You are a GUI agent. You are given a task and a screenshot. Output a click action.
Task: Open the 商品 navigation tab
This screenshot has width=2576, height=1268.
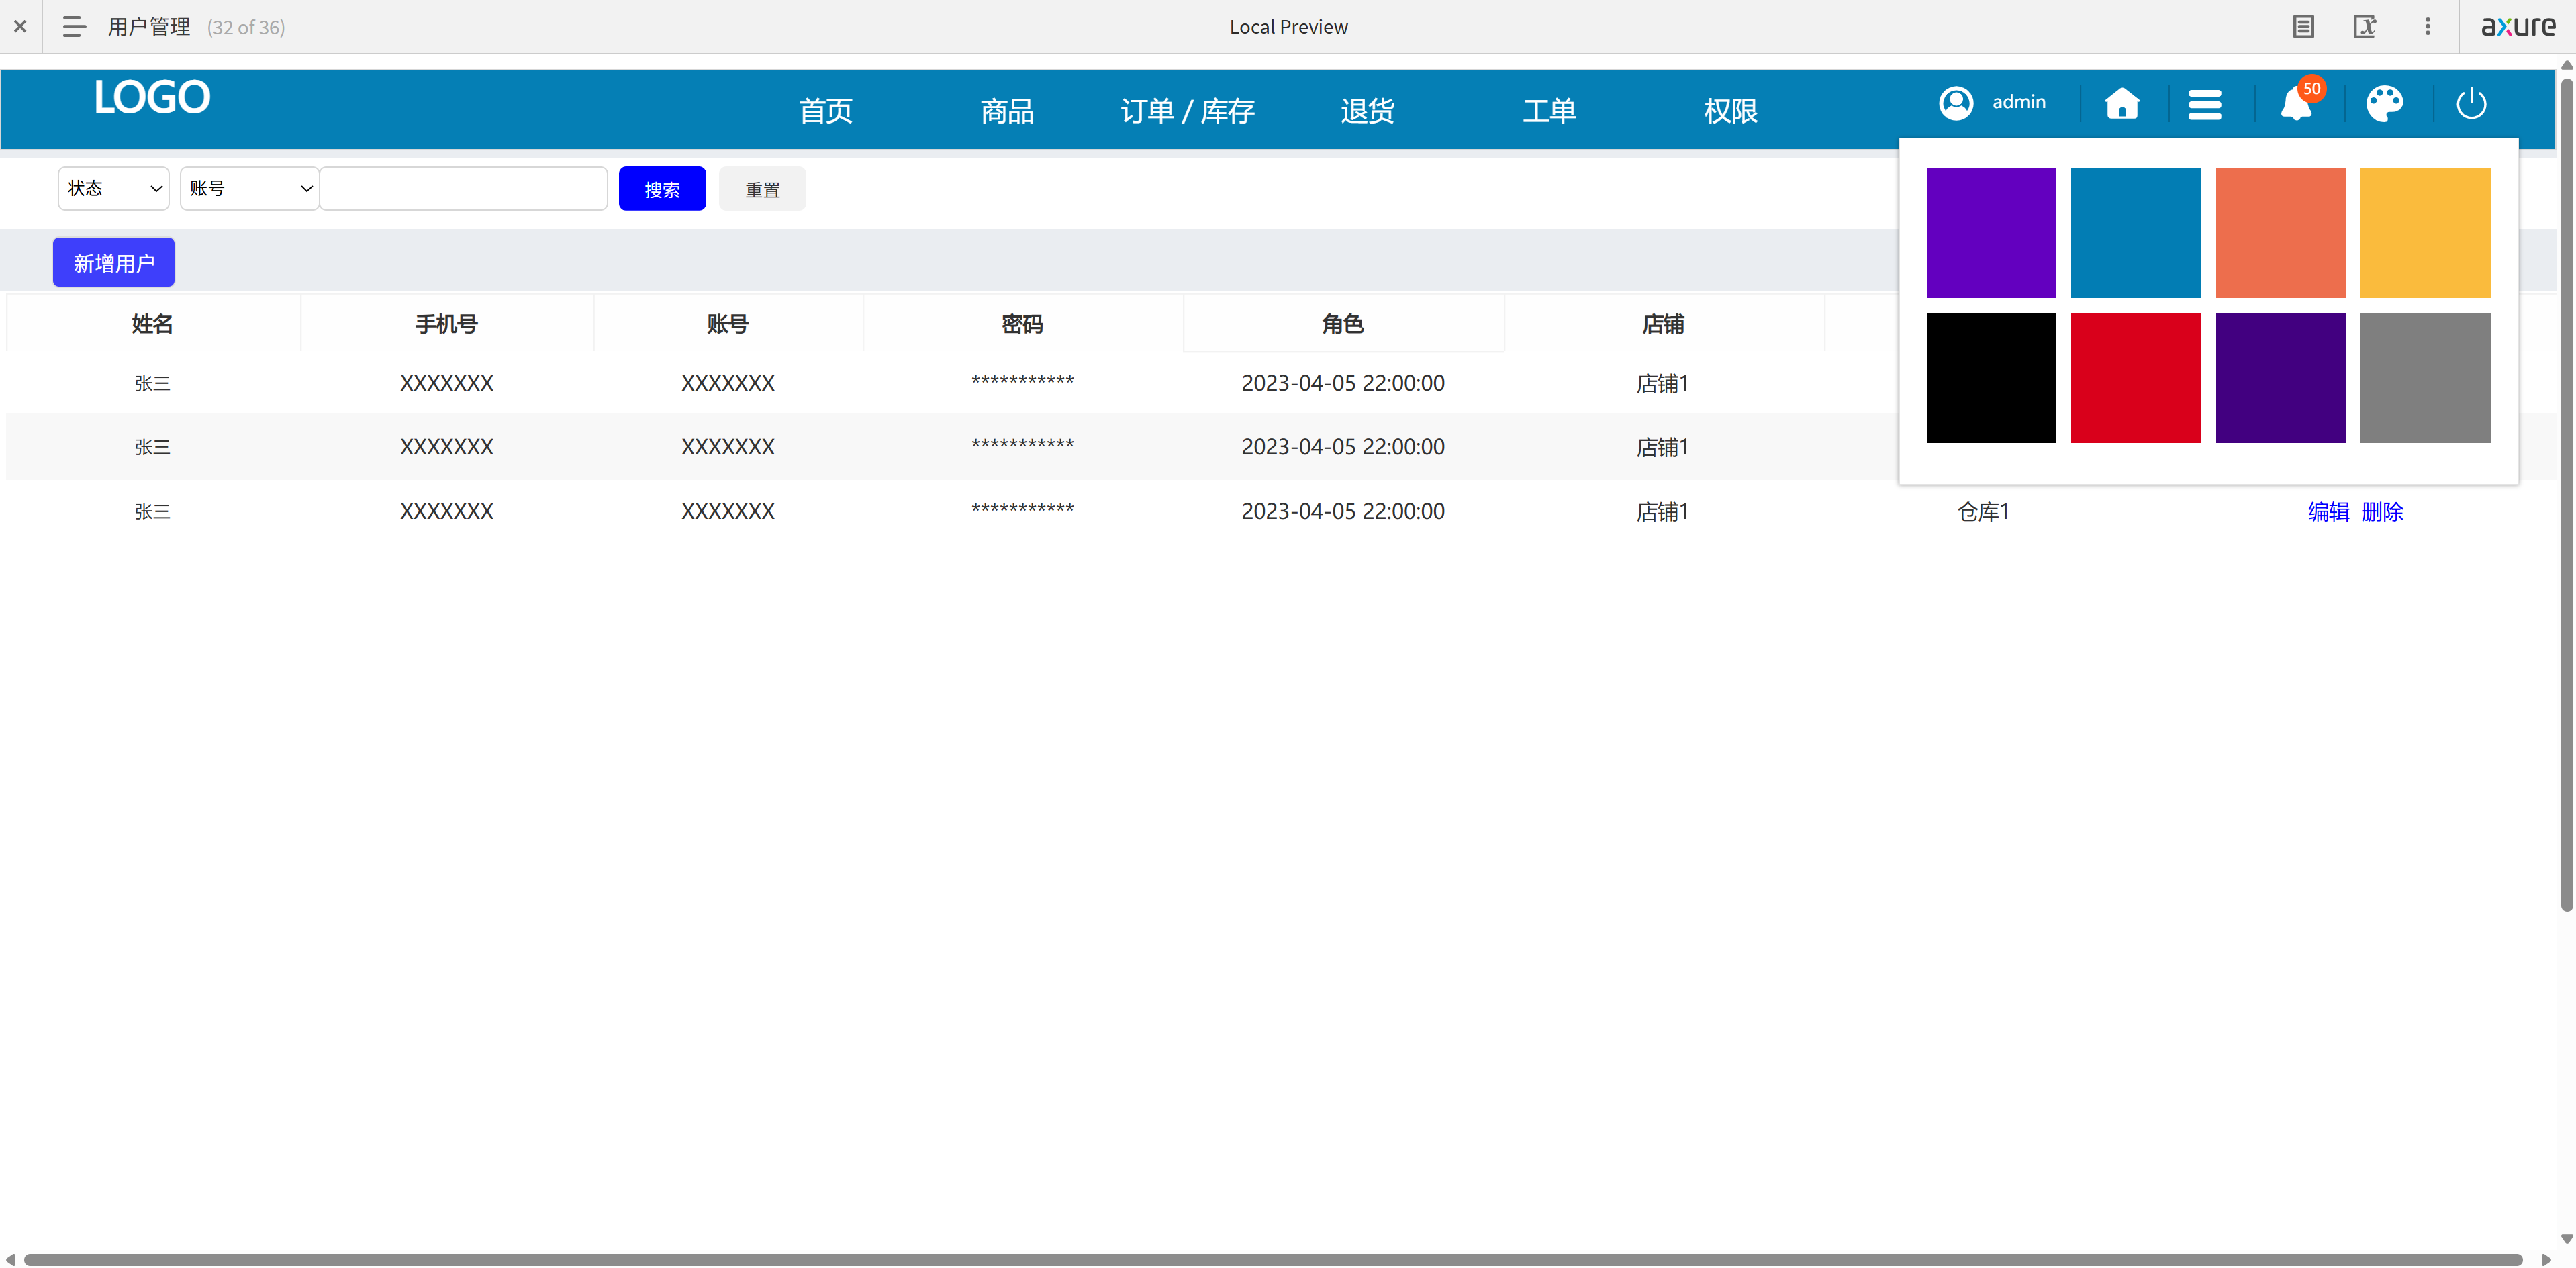click(x=1007, y=111)
